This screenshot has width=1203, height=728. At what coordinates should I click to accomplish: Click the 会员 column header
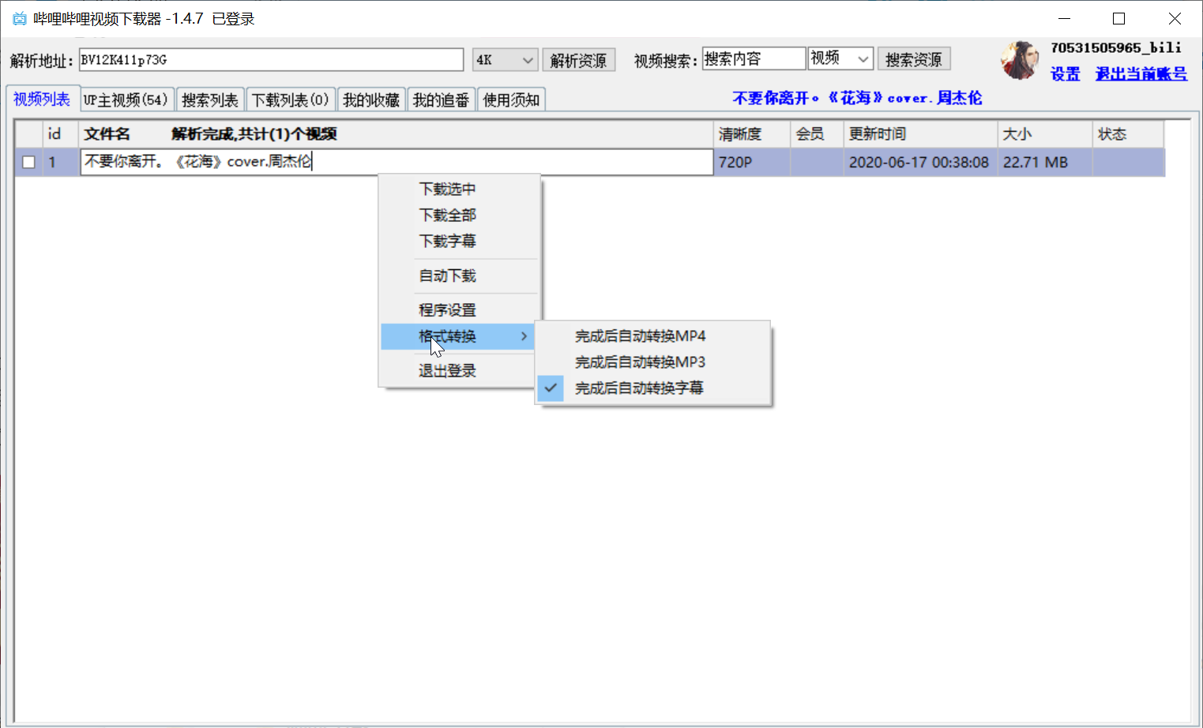817,134
